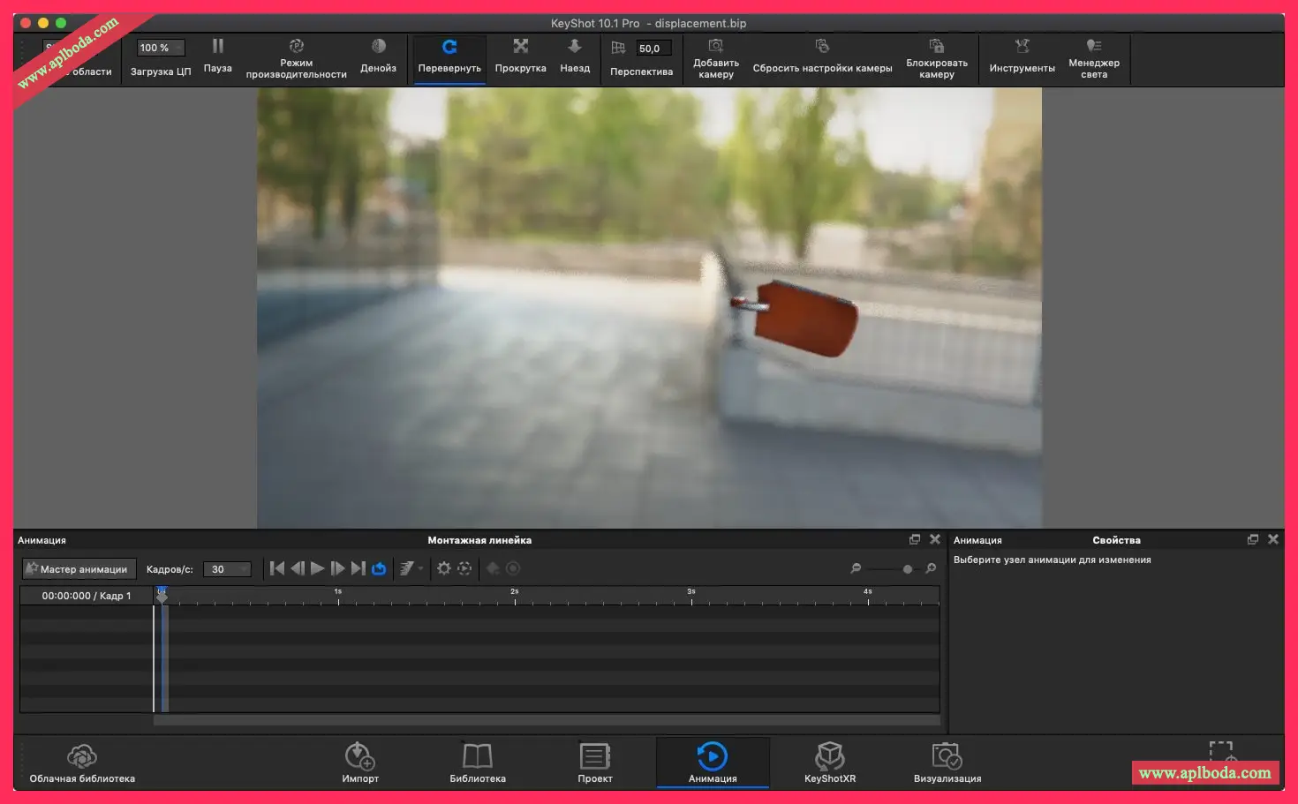1298x804 pixels.
Task: Open the Кадров/с frame rate dropdown
Action: point(228,570)
